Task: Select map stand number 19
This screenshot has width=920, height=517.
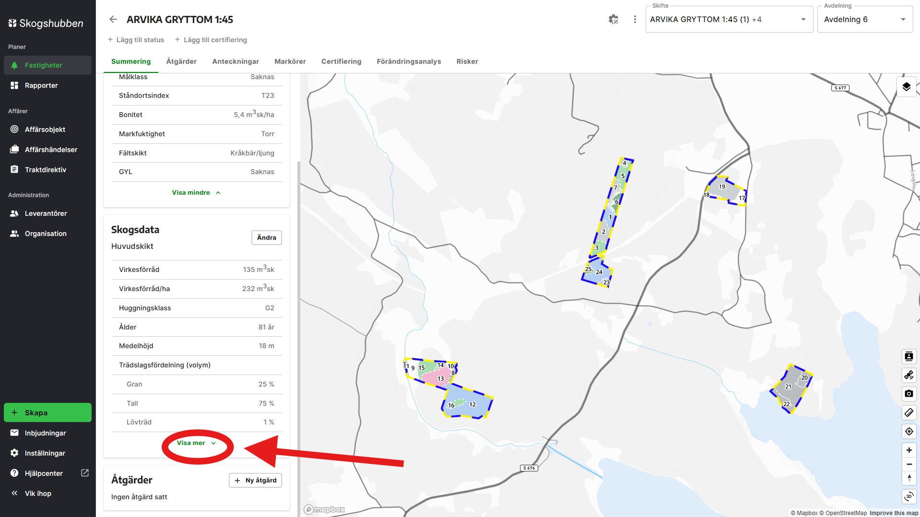Action: tap(722, 187)
